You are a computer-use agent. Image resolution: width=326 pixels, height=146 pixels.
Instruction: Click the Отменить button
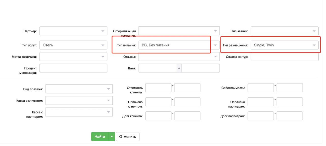pos(128,137)
